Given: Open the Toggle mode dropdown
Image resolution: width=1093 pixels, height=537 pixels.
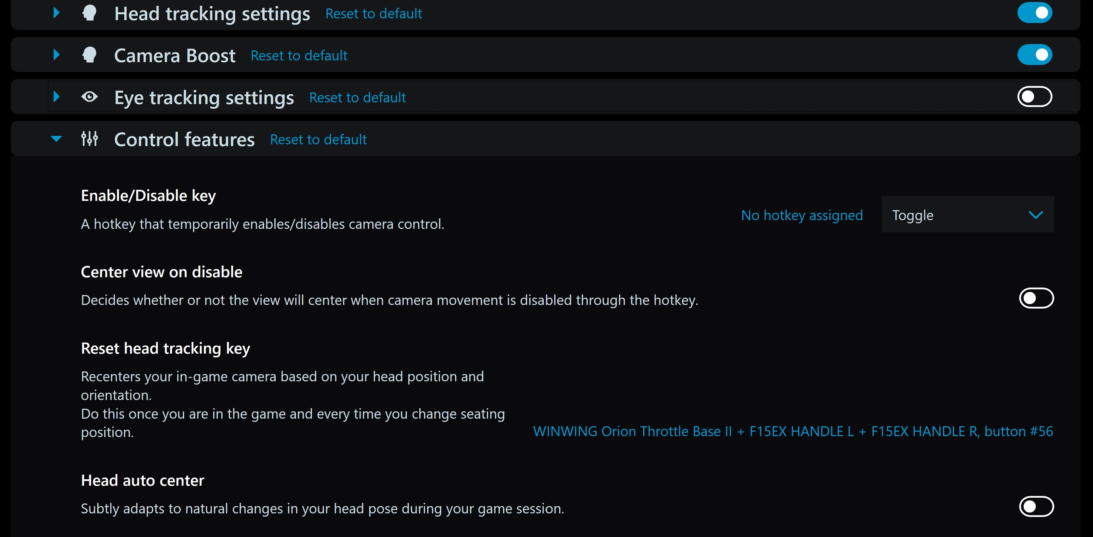Looking at the screenshot, I should [x=967, y=215].
